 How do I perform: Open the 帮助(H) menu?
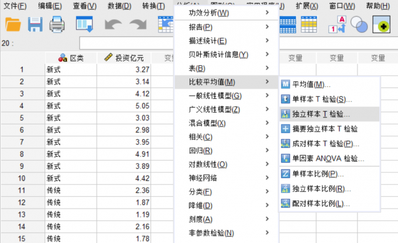[378, 6]
